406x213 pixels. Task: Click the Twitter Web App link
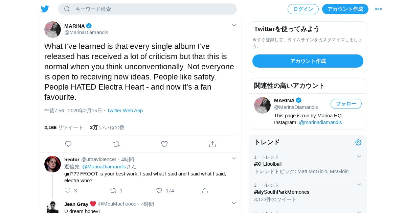[125, 111]
